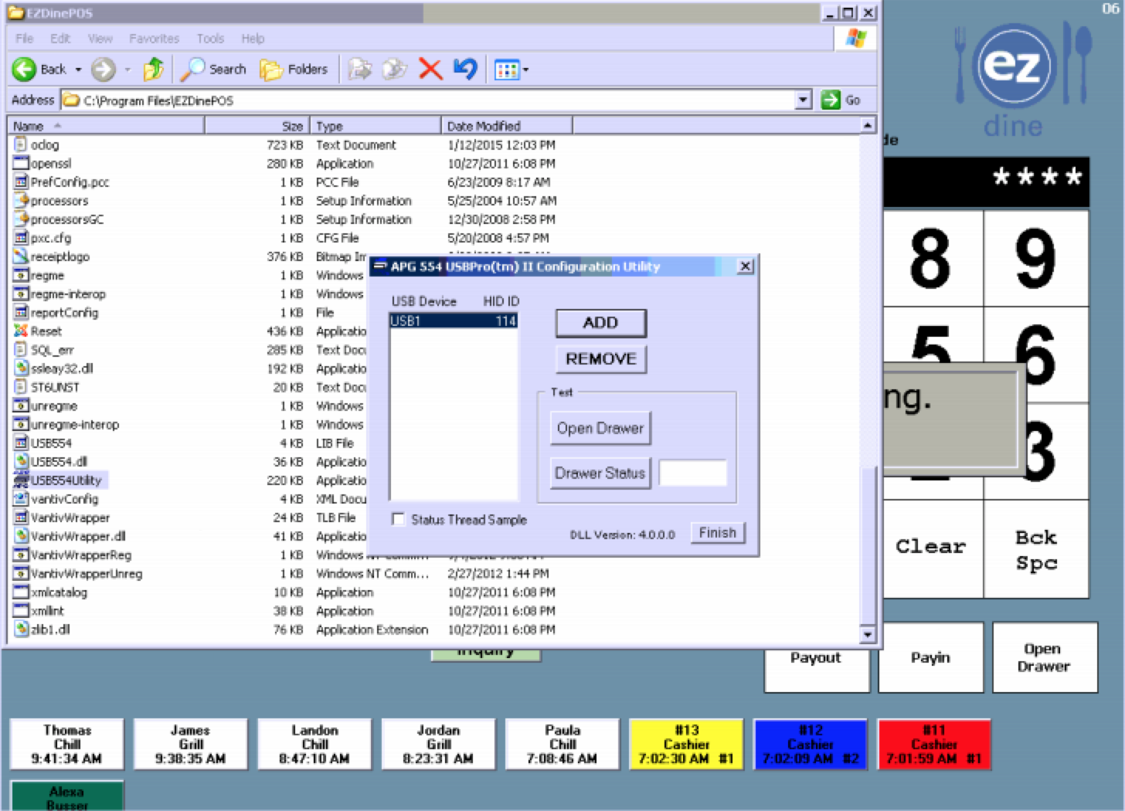Open the Address bar dropdown arrow
Image resolution: width=1125 pixels, height=811 pixels.
803,100
